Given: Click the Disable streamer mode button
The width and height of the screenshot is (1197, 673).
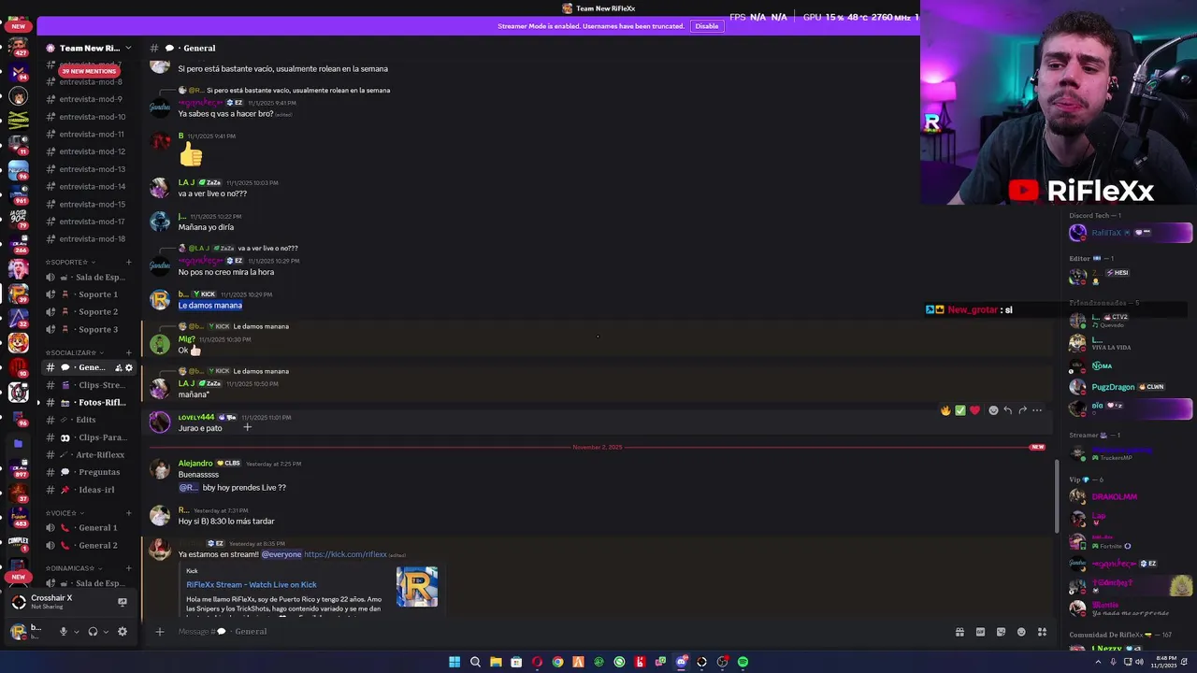Looking at the screenshot, I should tap(707, 26).
